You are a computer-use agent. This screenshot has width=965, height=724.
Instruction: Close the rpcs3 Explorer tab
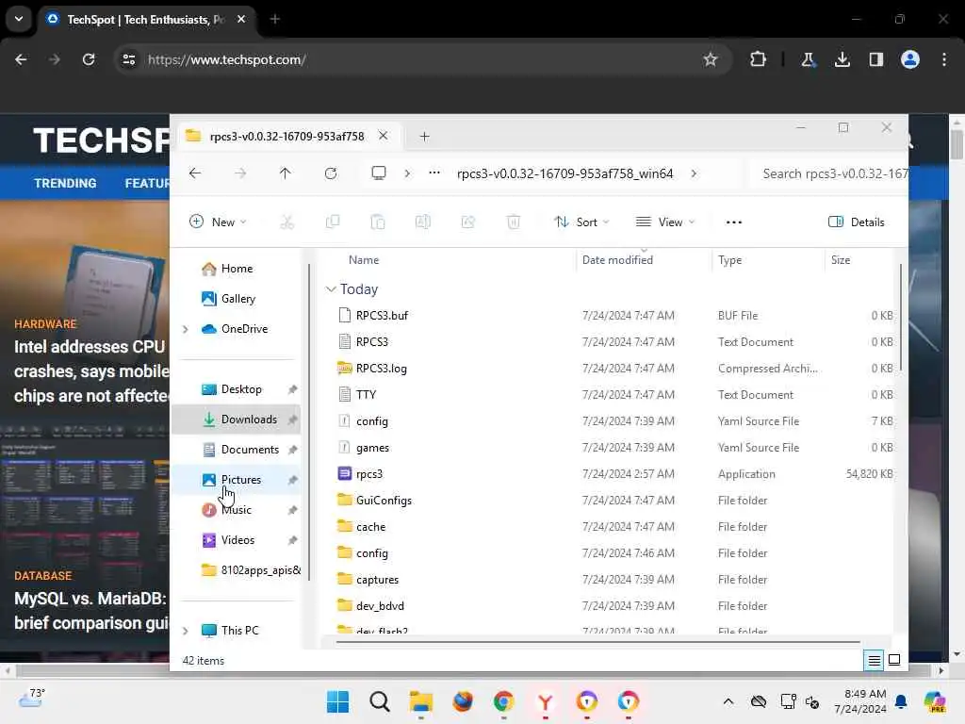(x=383, y=136)
